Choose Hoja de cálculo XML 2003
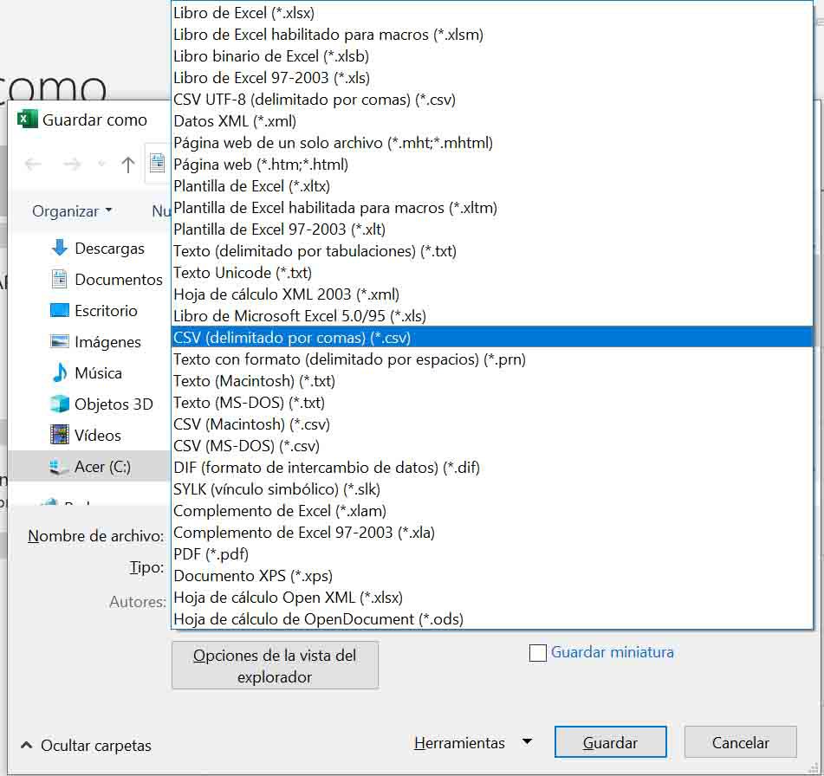 coord(492,294)
